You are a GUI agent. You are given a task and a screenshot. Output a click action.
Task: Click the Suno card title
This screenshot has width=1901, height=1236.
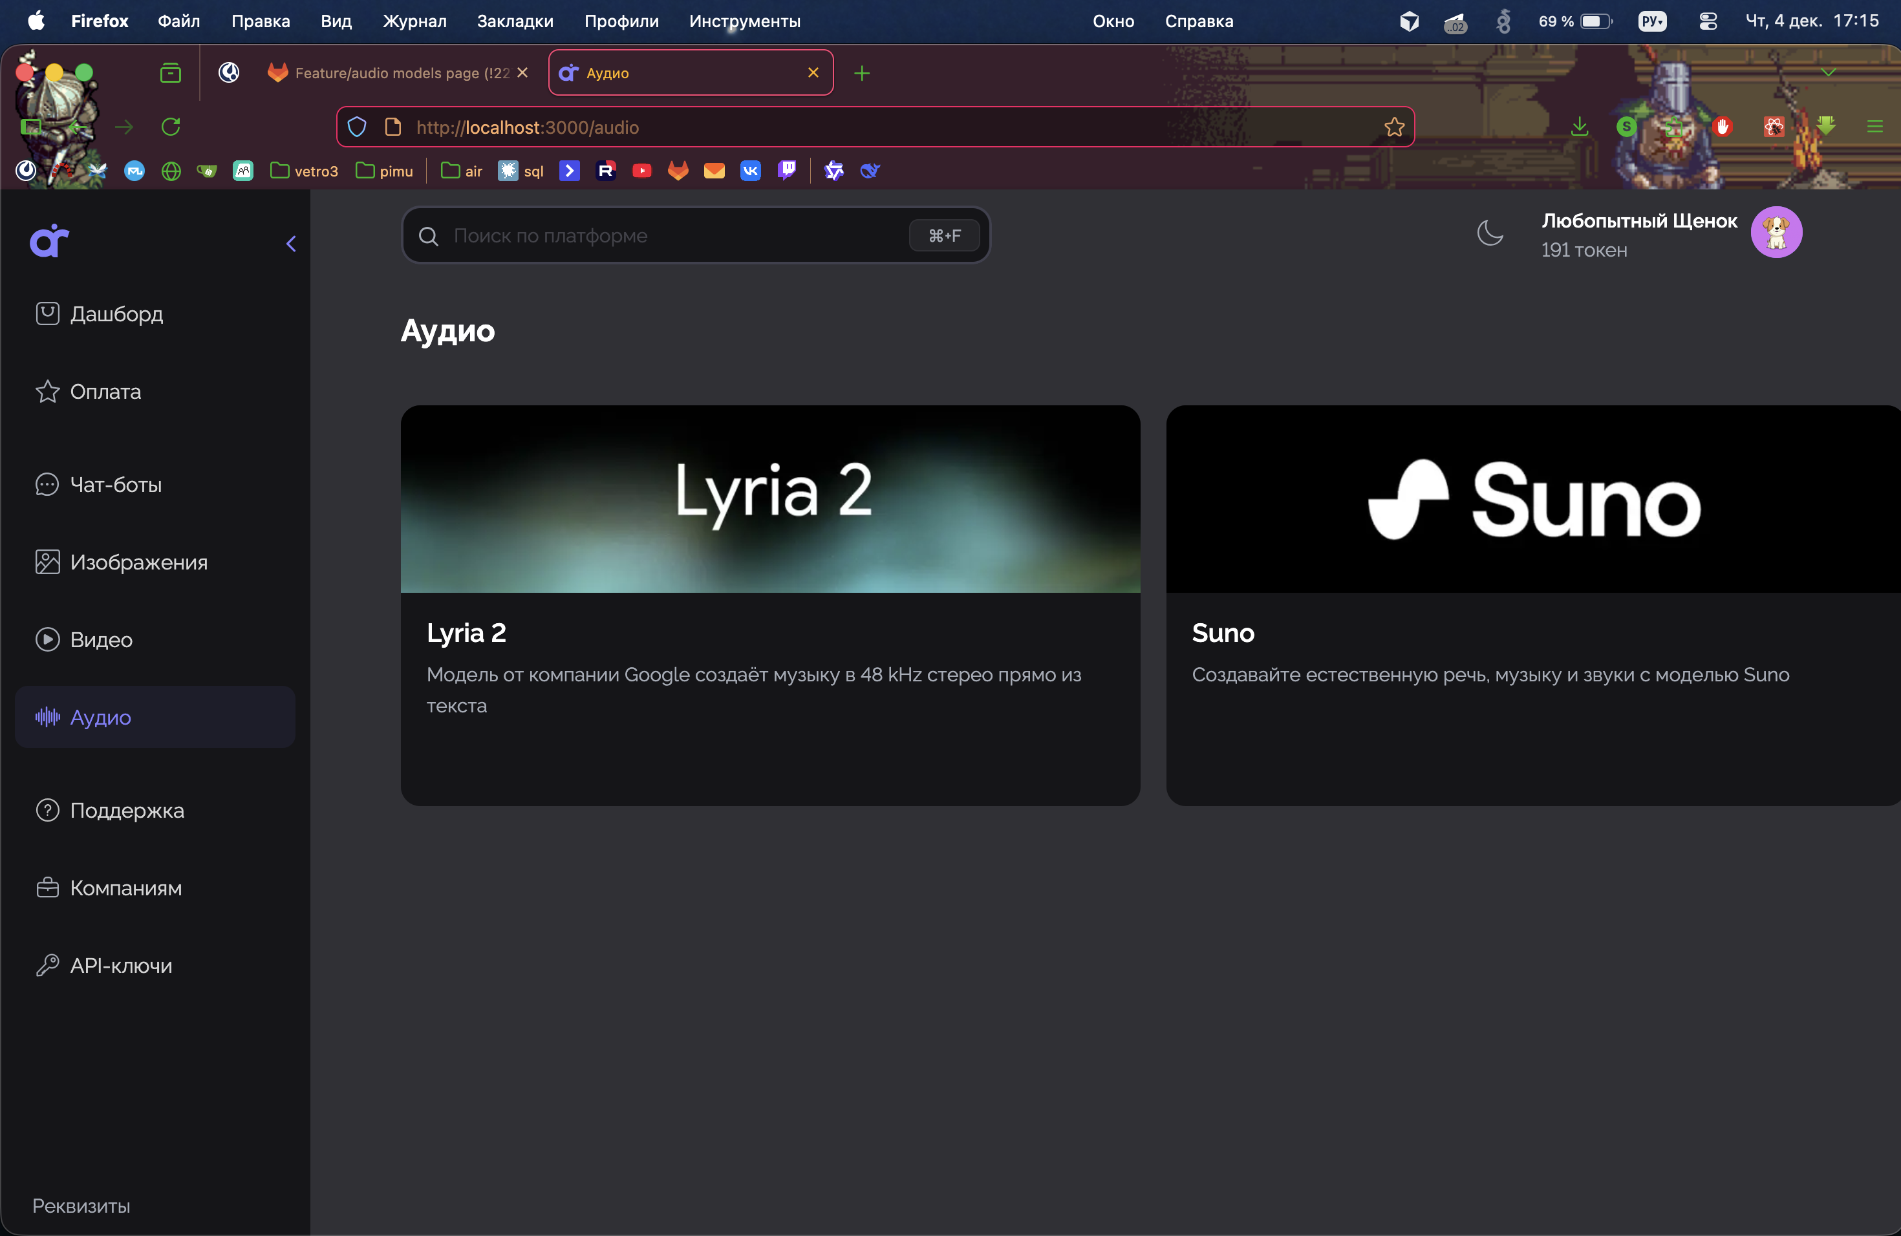pos(1223,633)
